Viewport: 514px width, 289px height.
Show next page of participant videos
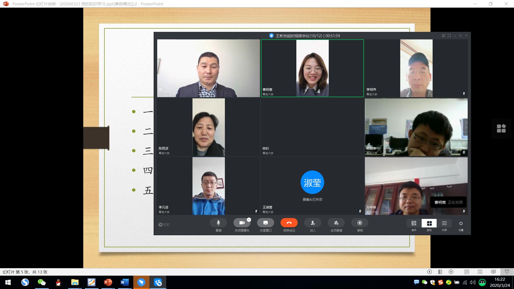click(x=466, y=127)
